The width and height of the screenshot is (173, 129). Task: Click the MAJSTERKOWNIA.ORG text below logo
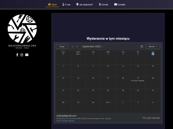(22, 46)
